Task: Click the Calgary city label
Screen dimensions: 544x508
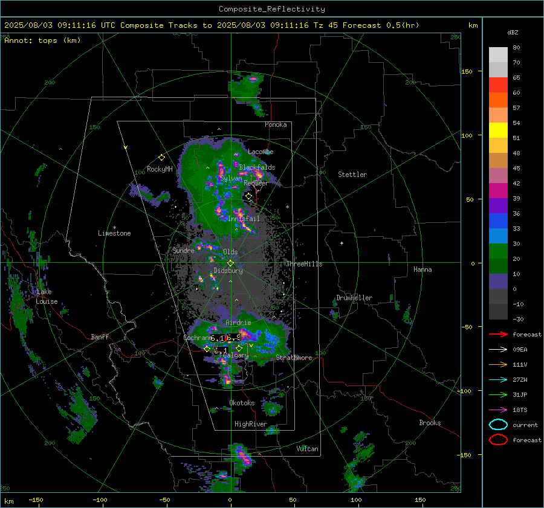Action: 235,355
